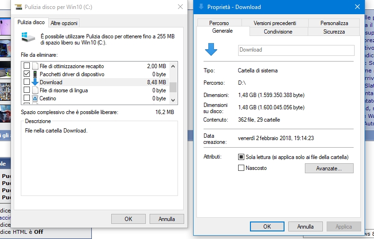Image resolution: width=374 pixels, height=239 pixels.
Task: Open the Percorso tab
Action: click(219, 23)
